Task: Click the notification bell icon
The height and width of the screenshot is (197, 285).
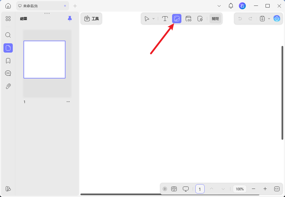Action: [231, 6]
